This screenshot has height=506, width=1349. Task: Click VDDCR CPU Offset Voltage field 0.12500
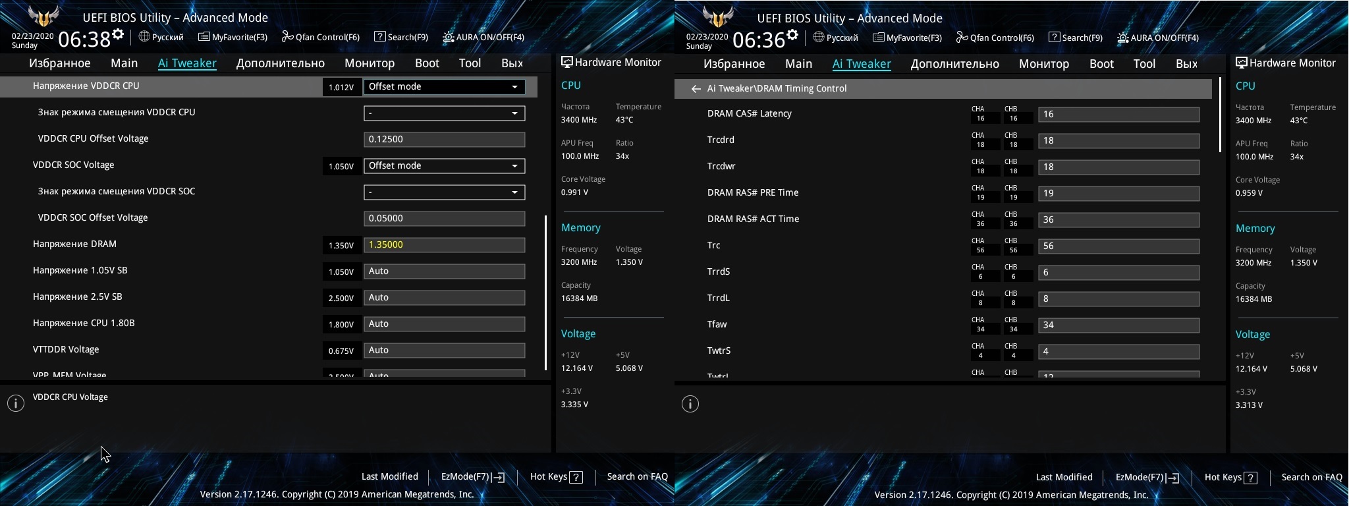pos(444,139)
